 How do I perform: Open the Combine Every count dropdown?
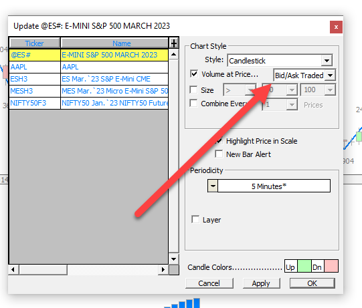point(292,104)
